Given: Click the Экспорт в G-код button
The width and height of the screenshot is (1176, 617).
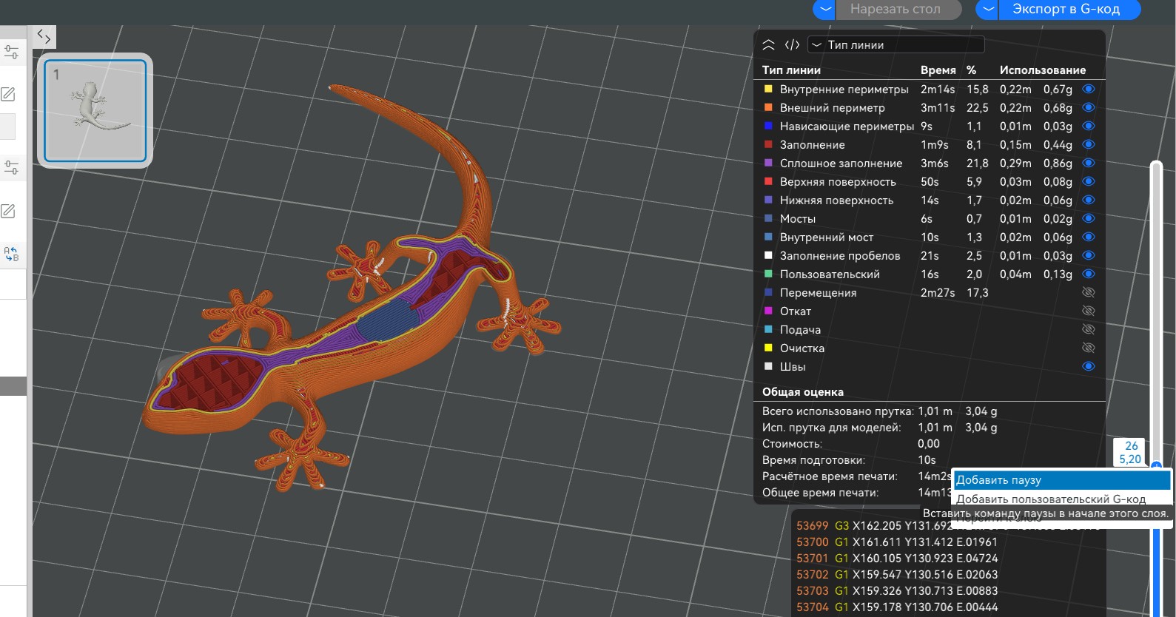Looking at the screenshot, I should click(1066, 10).
